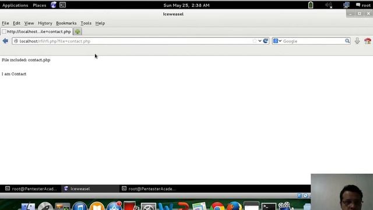Click the 'File included: contact.php' text

[x=26, y=60]
